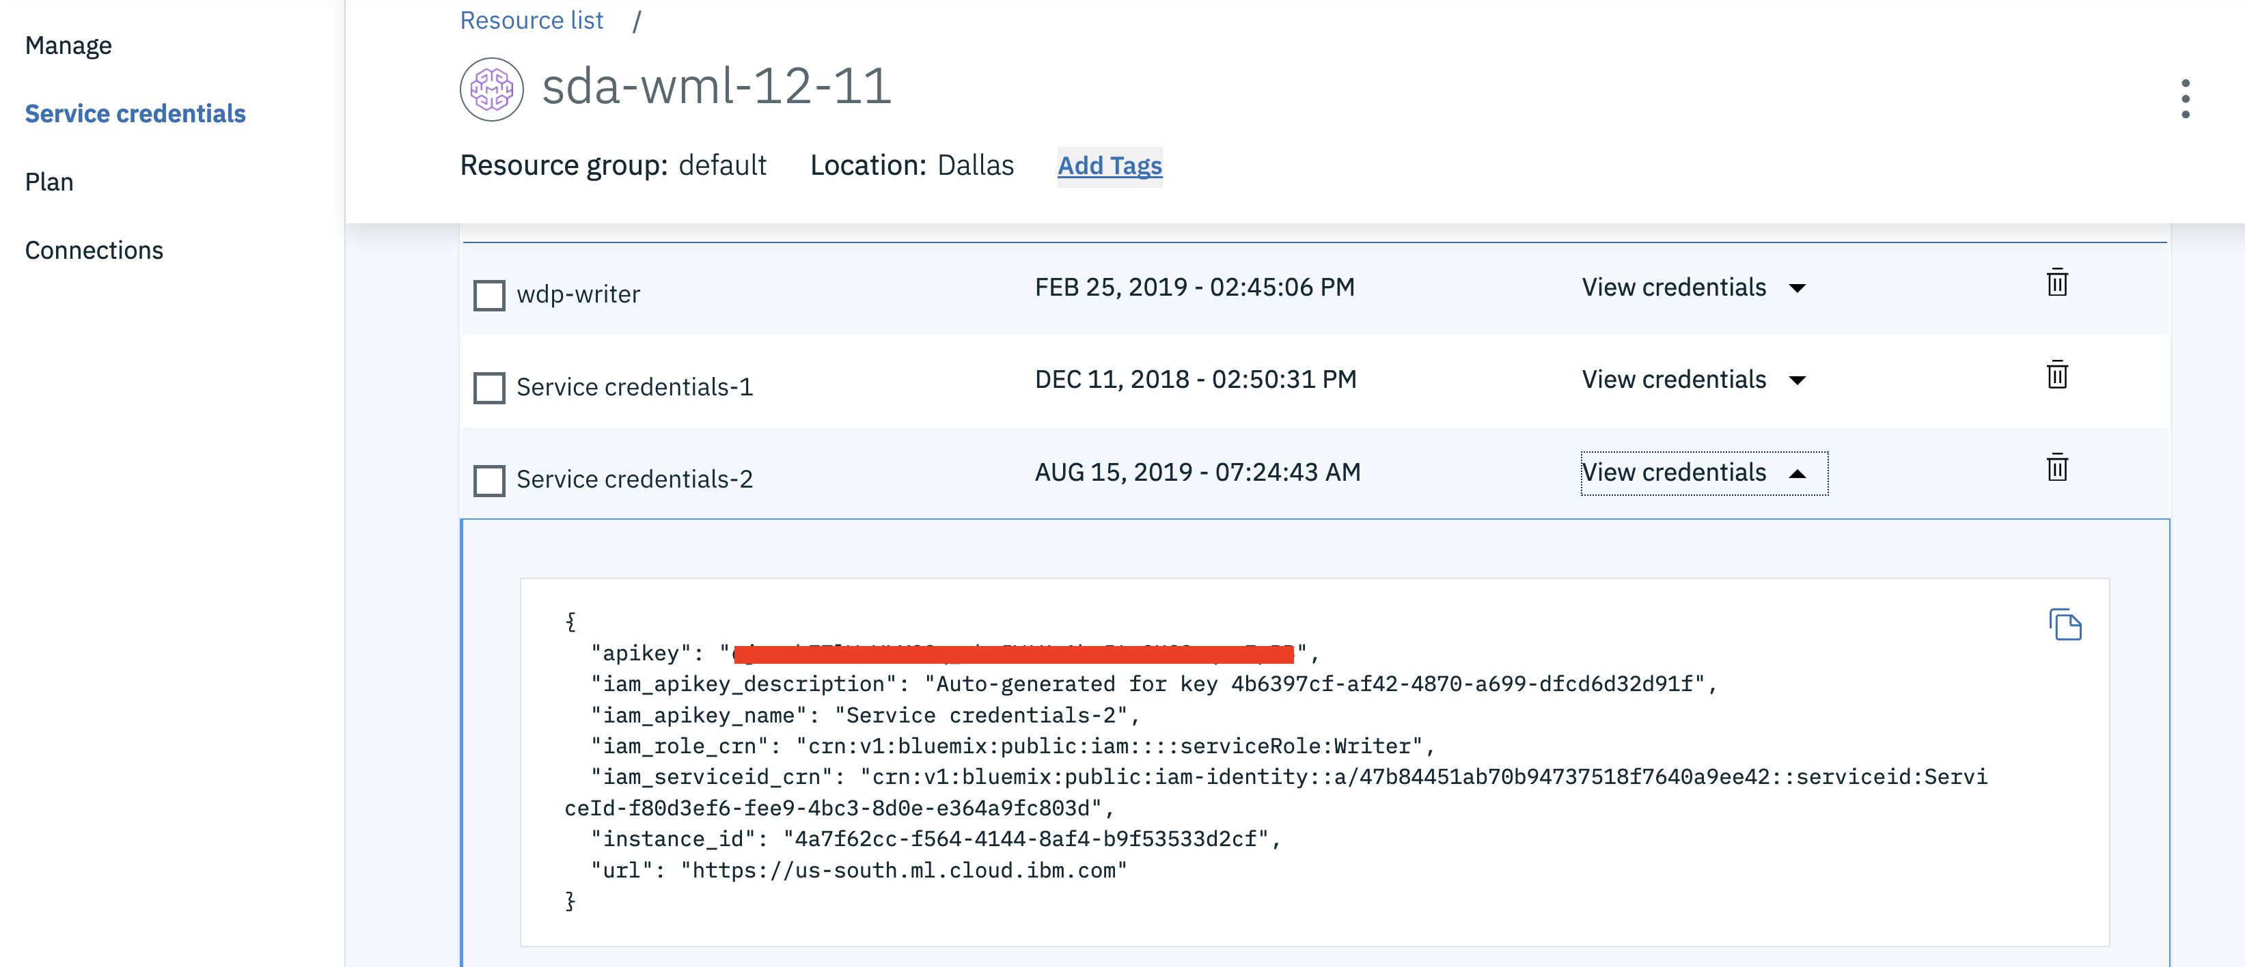This screenshot has width=2245, height=967.
Task: Click the Watson Machine Learning service icon
Action: click(491, 89)
